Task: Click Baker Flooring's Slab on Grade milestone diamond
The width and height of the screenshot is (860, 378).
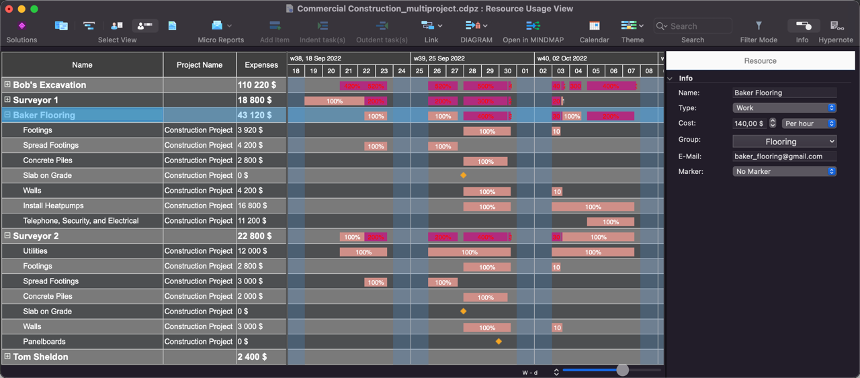Action: (463, 175)
